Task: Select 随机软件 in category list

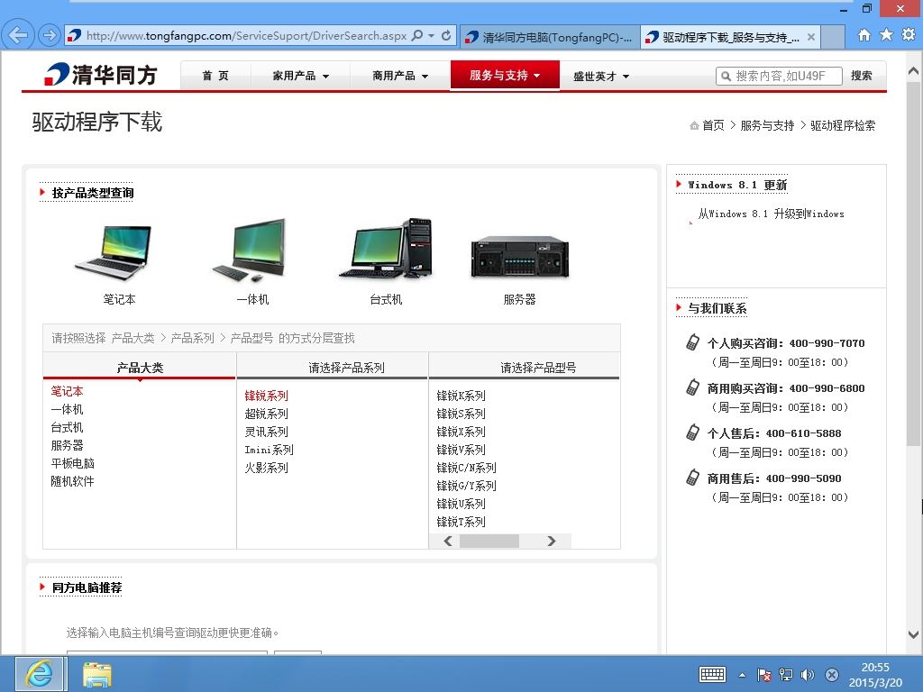Action: pyautogui.click(x=72, y=481)
